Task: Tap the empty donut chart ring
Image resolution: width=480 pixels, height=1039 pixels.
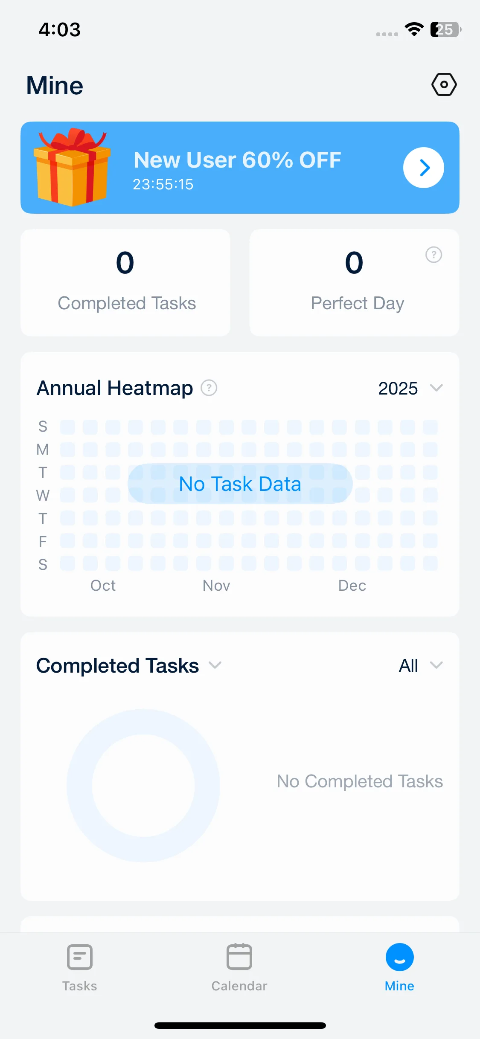Action: tap(79, 786)
